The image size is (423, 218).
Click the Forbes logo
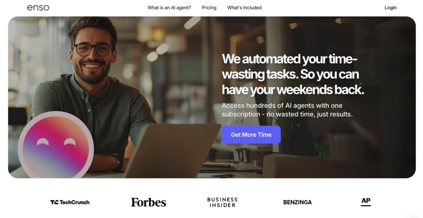148,202
